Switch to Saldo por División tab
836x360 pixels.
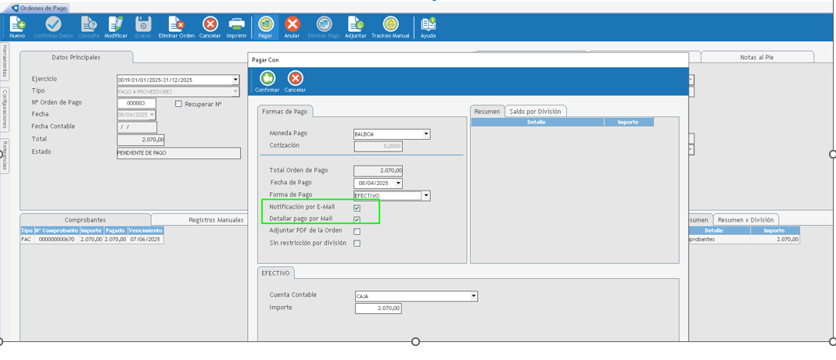535,112
